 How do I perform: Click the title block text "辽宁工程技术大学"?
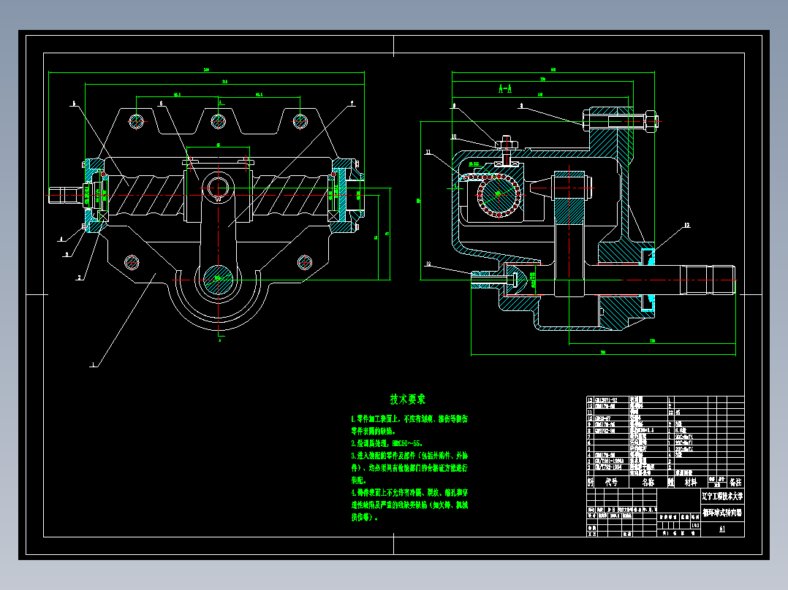722,496
